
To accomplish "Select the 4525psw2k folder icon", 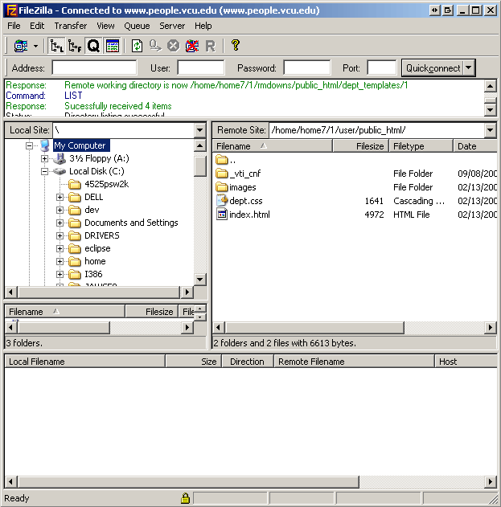I will tap(75, 184).
